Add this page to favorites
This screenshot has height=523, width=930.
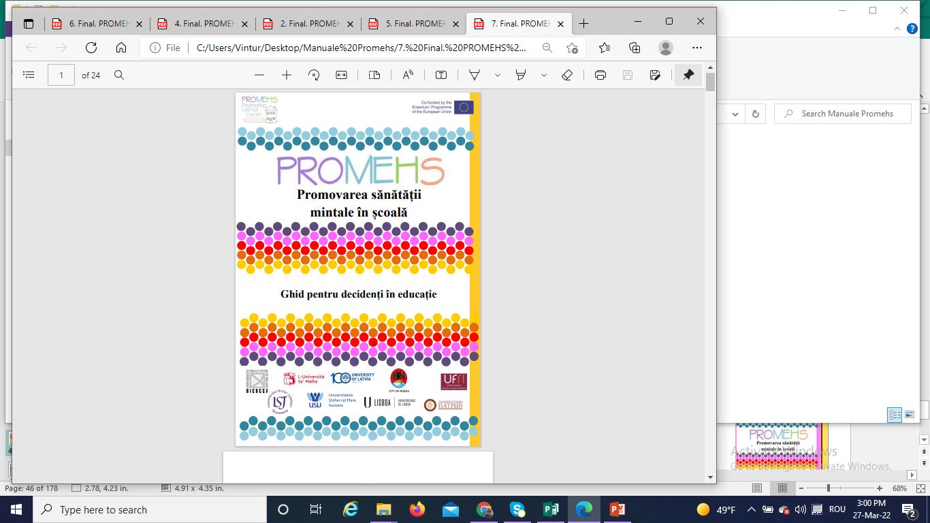(x=572, y=48)
